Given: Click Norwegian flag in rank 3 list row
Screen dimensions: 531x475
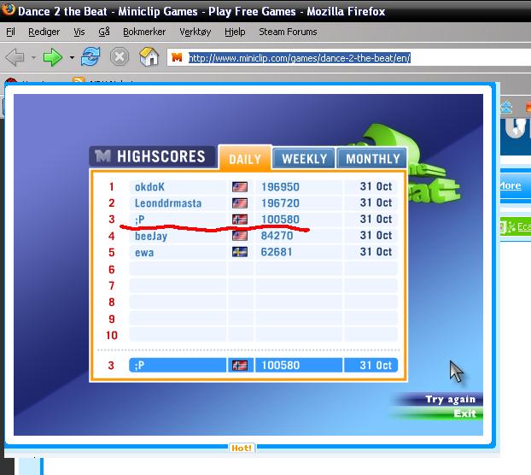Looking at the screenshot, I should click(x=240, y=220).
